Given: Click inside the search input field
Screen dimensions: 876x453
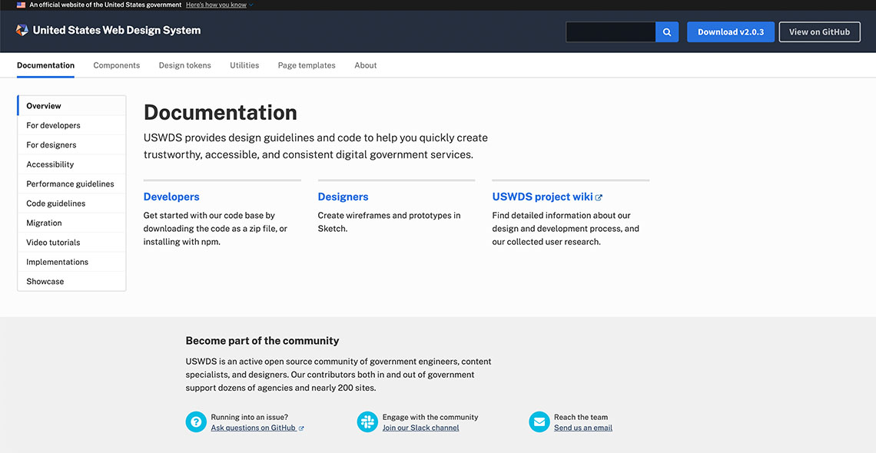Looking at the screenshot, I should [x=610, y=32].
